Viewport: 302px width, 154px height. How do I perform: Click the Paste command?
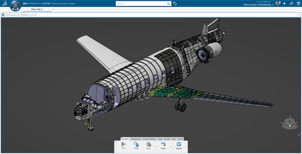click(x=148, y=145)
